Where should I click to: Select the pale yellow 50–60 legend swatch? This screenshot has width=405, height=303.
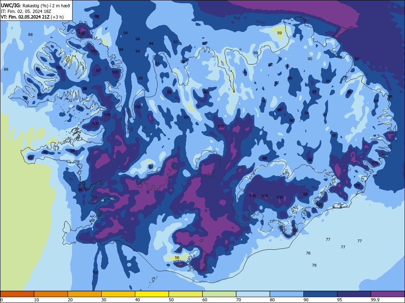185,294
